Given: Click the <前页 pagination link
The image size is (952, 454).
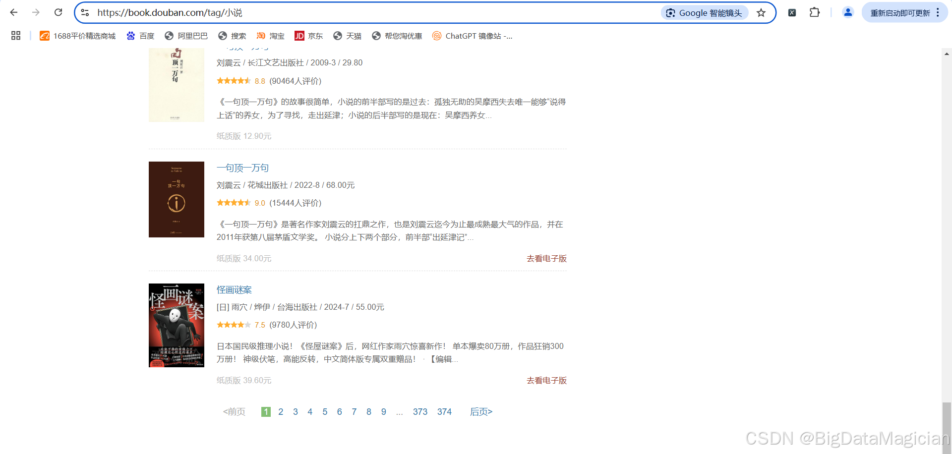Looking at the screenshot, I should (234, 411).
